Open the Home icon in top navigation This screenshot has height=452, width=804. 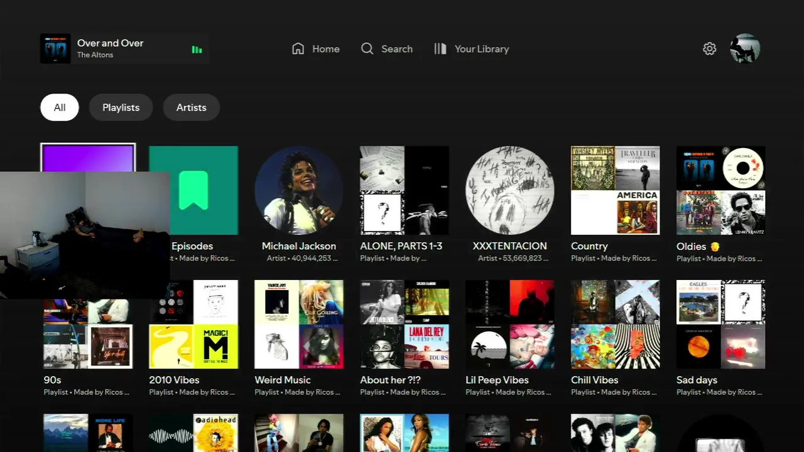pos(298,48)
